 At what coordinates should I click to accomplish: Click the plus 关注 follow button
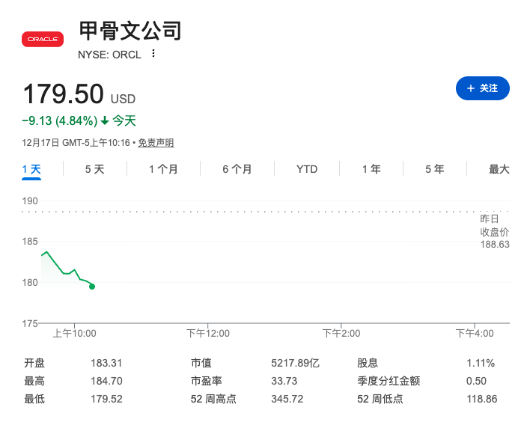tap(482, 88)
